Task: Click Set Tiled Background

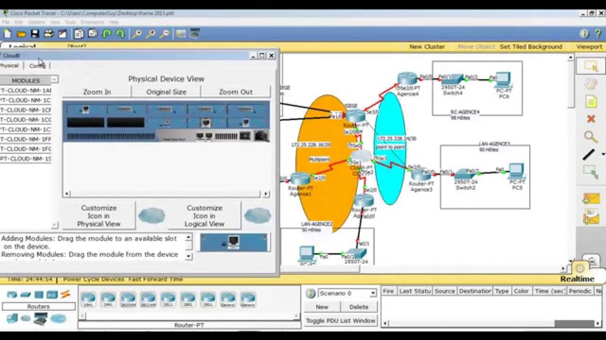Action: click(531, 47)
